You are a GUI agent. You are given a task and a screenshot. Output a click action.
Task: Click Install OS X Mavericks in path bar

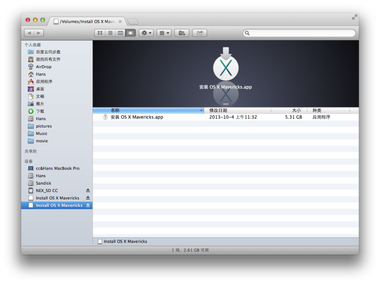[123, 242]
